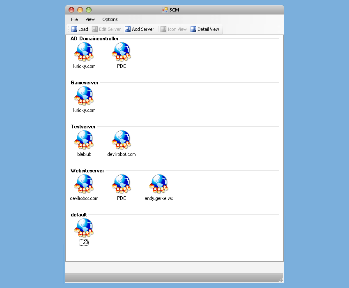The image size is (349, 288).
Task: Switch to Icon View in toolbar
Action: 174,29
